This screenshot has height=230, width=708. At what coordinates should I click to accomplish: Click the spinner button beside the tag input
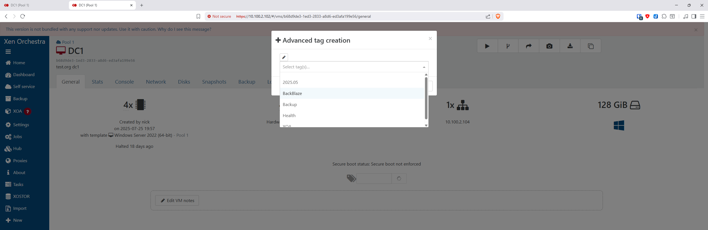399,179
